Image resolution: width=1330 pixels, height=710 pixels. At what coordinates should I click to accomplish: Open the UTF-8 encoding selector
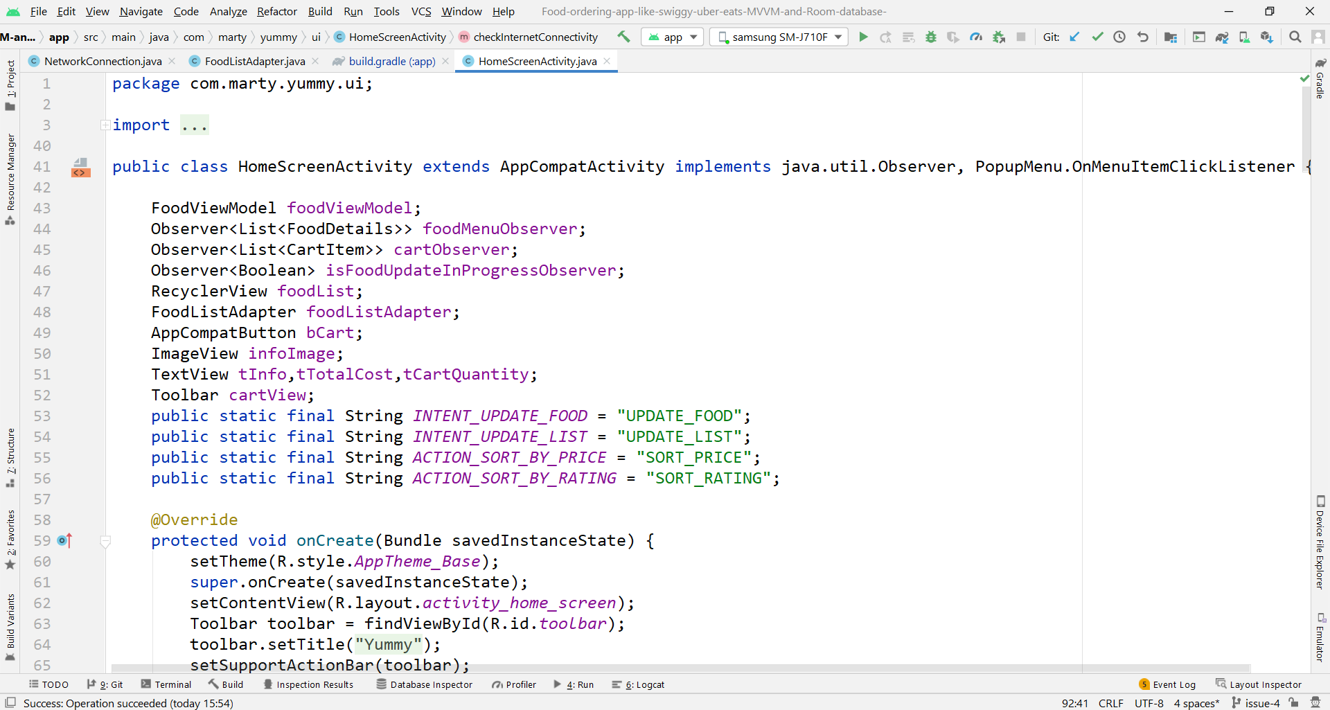coord(1149,703)
